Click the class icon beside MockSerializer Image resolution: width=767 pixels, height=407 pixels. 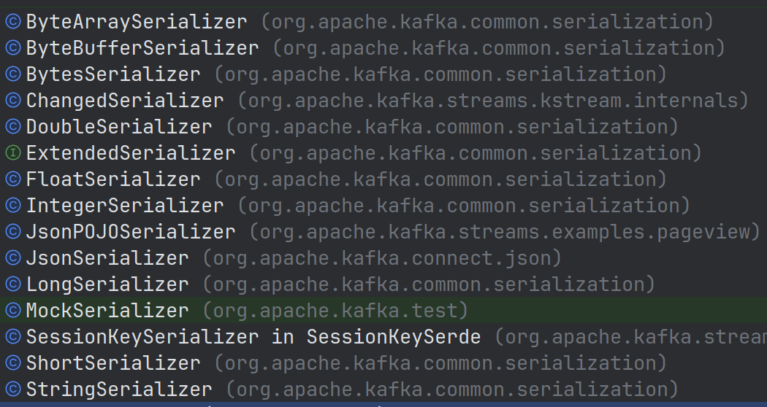(13, 310)
